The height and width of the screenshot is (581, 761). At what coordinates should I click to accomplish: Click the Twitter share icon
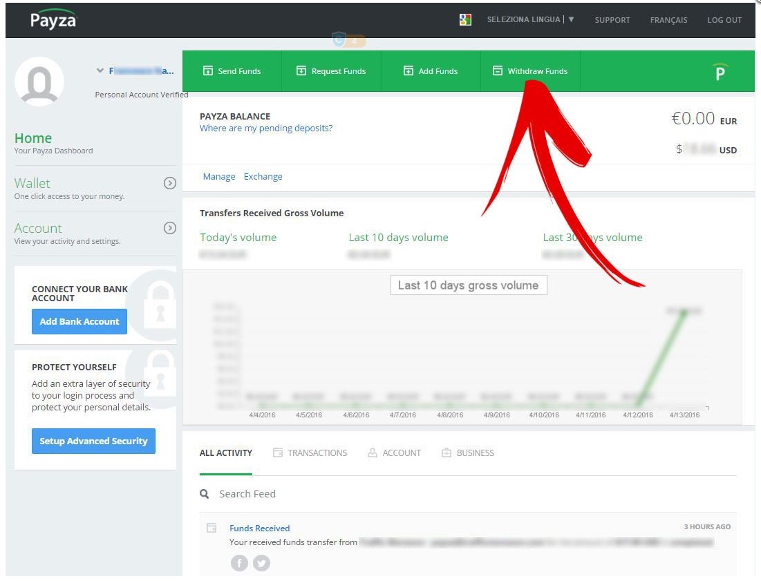pyautogui.click(x=261, y=563)
